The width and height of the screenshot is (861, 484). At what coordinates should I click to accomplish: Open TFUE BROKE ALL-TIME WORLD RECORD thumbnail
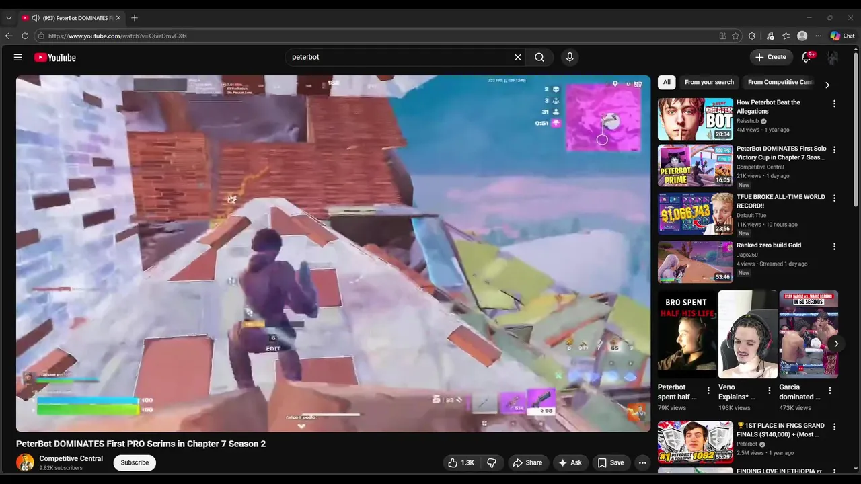click(696, 214)
